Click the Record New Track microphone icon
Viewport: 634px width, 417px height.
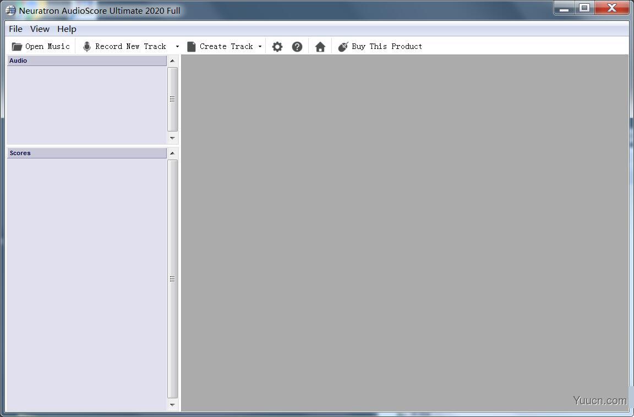pos(86,46)
